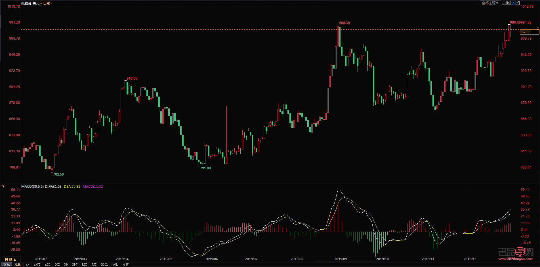The image size is (540, 267).
Task: Select the VOL indicator
Action: pyautogui.click(x=115, y=264)
